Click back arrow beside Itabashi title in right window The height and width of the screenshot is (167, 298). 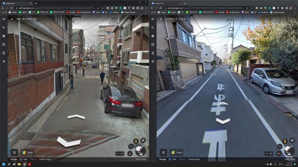[x=161, y=19]
